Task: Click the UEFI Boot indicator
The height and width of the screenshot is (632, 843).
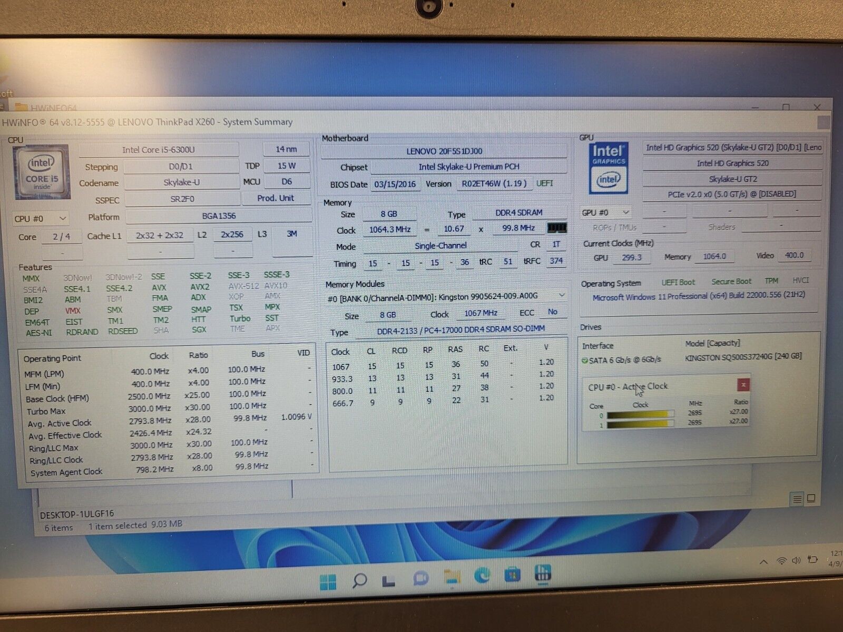Action: (x=678, y=282)
